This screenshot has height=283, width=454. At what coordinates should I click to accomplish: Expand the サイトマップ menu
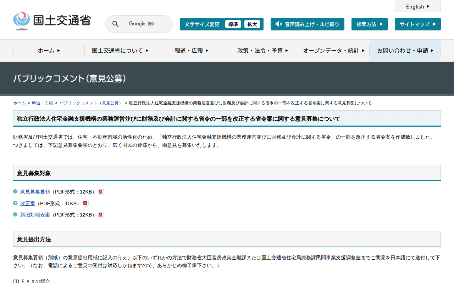coord(417,24)
